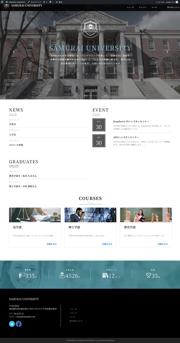Open イベント in the footer menu
The width and height of the screenshot is (180, 343).
(x=73, y=313)
